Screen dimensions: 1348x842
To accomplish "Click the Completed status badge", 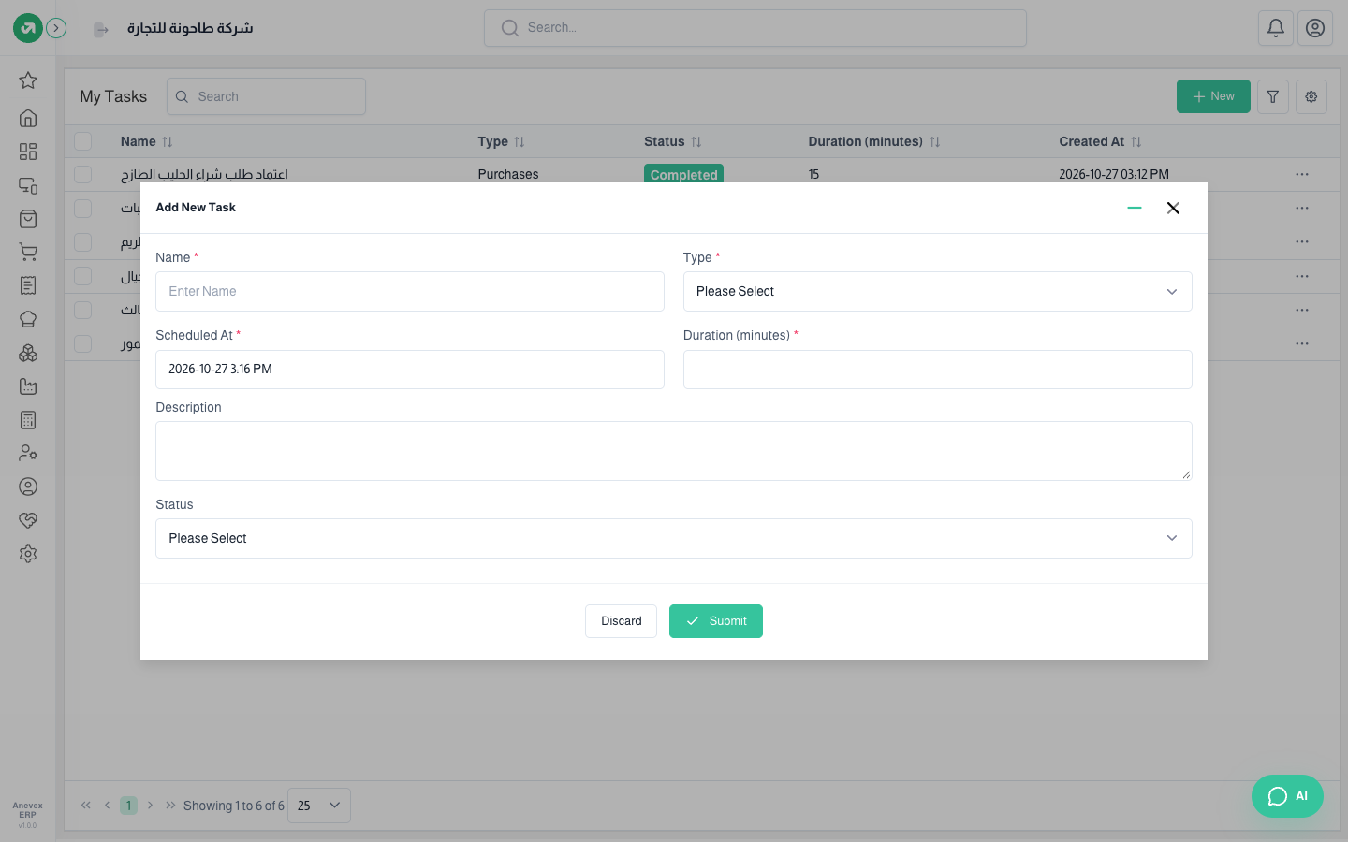I will [x=683, y=174].
